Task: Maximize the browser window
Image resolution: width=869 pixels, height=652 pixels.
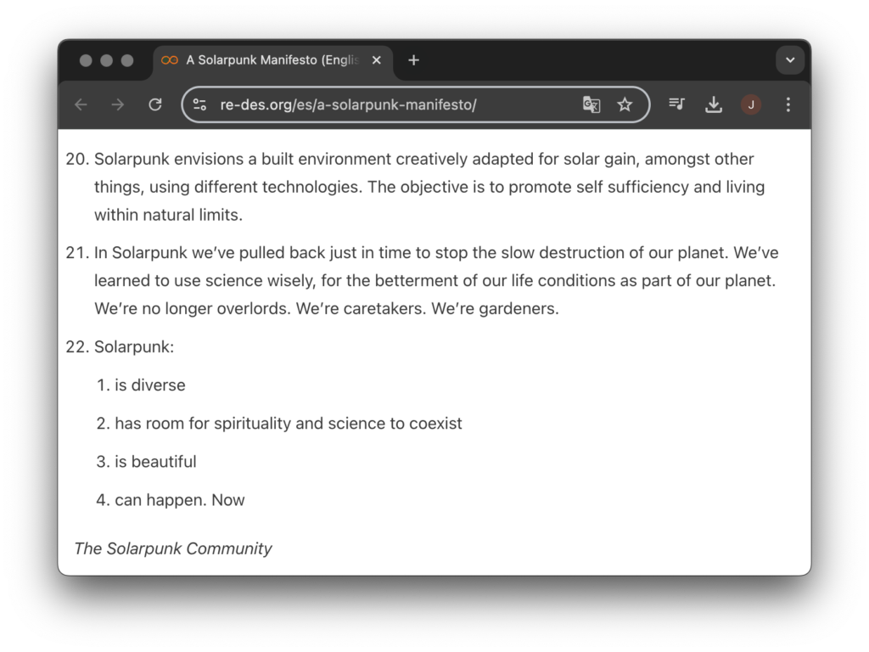Action: coord(127,60)
